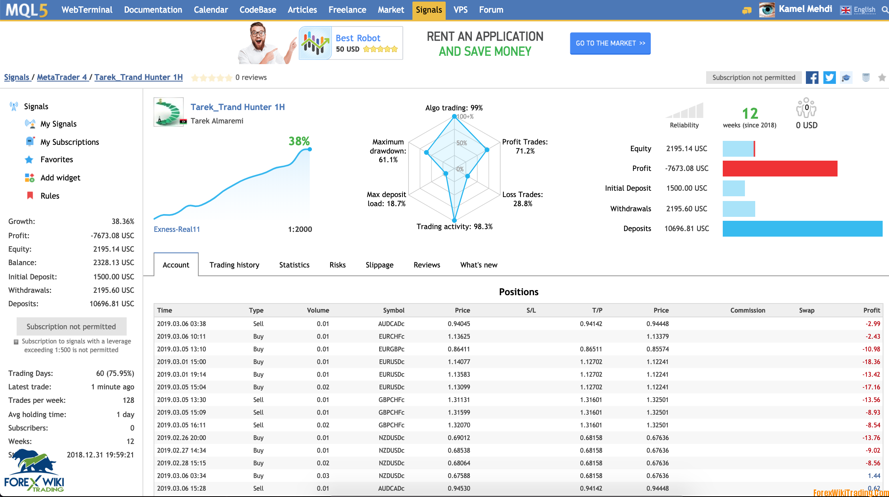The height and width of the screenshot is (497, 889).
Task: Click the MQL5 logo
Action: 27,10
